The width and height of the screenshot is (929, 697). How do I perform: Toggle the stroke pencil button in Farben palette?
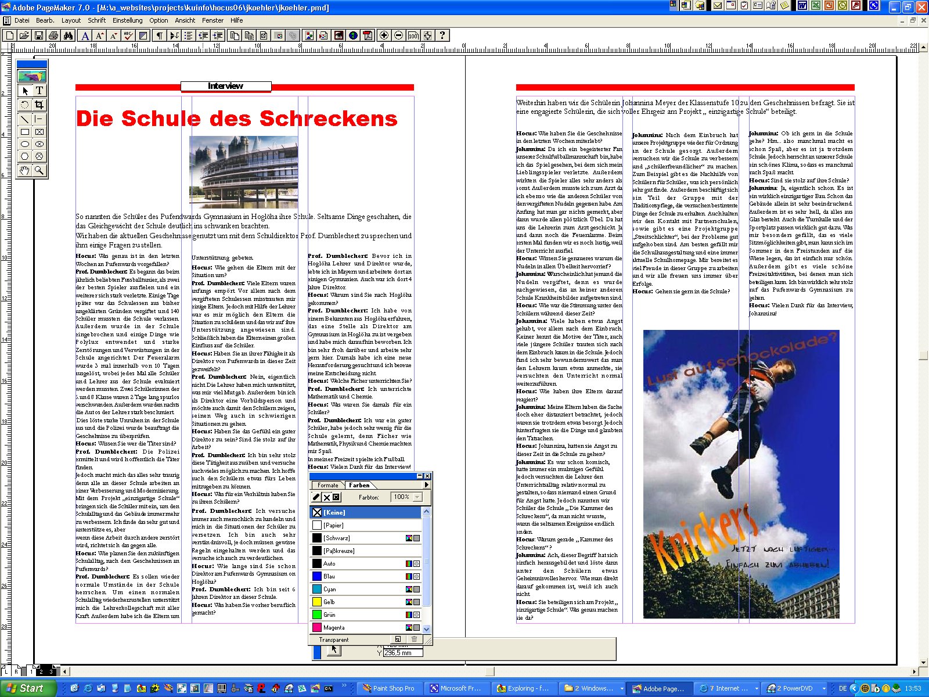point(316,497)
